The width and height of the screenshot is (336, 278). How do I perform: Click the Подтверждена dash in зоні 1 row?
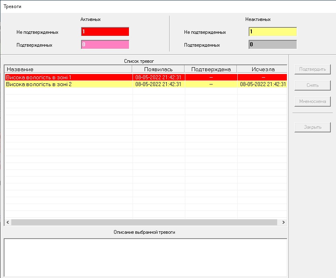[x=211, y=78]
